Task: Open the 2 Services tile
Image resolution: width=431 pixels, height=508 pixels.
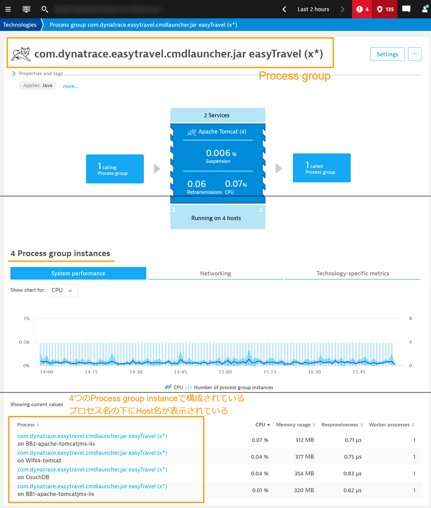Action: 218,115
